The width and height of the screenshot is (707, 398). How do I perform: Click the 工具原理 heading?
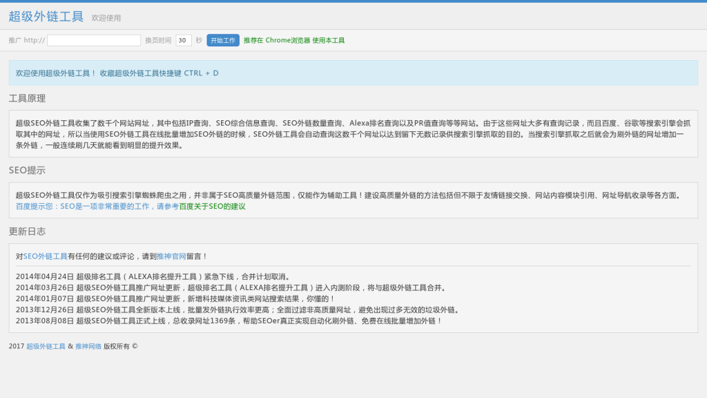pos(27,98)
